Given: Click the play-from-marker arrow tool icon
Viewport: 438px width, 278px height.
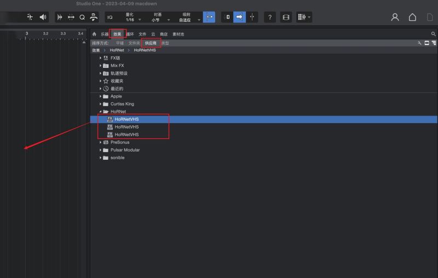Looking at the screenshot, I should tap(60, 17).
